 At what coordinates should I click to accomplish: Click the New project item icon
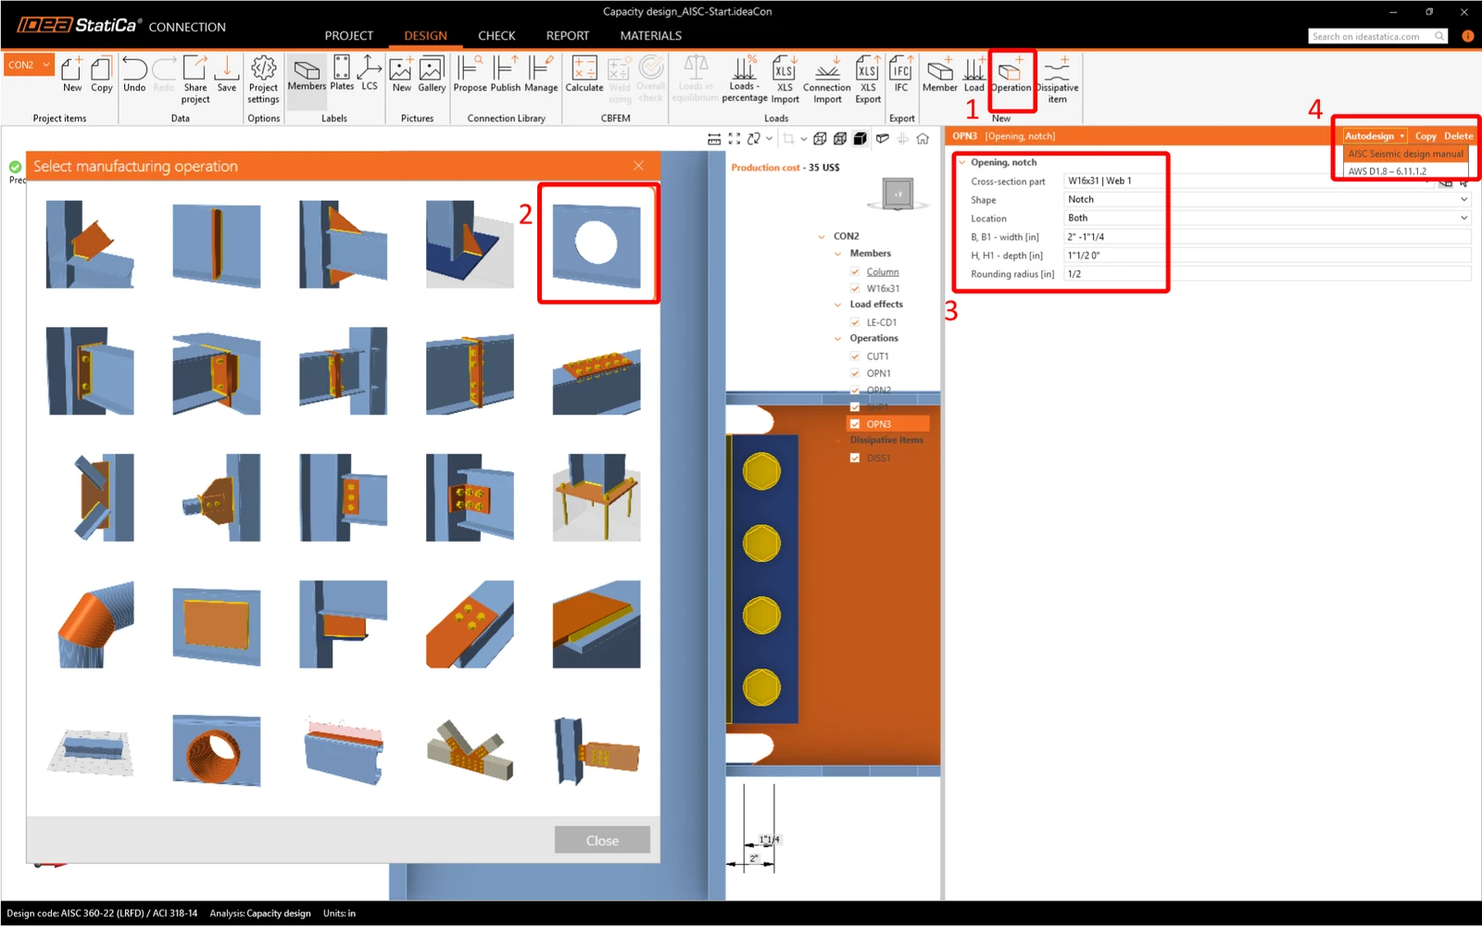coord(72,74)
